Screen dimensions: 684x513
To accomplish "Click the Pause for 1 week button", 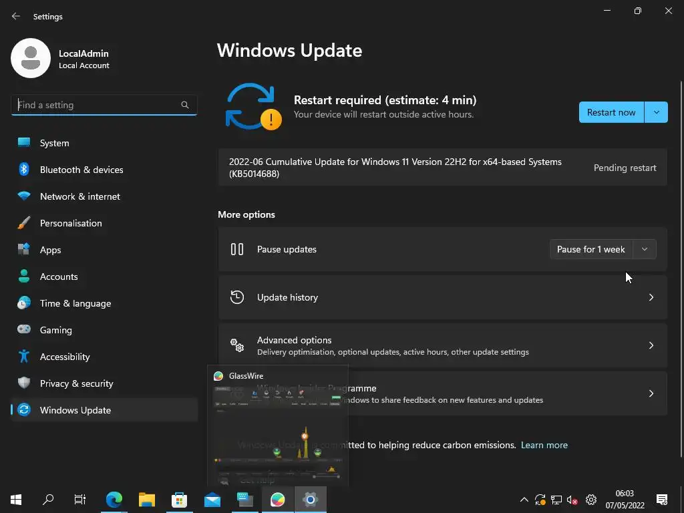I will [x=590, y=249].
